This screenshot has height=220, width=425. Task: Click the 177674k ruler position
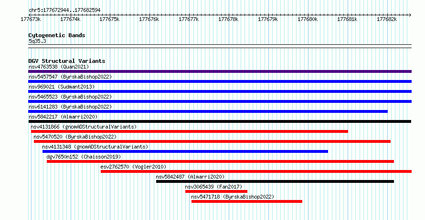coord(70,20)
